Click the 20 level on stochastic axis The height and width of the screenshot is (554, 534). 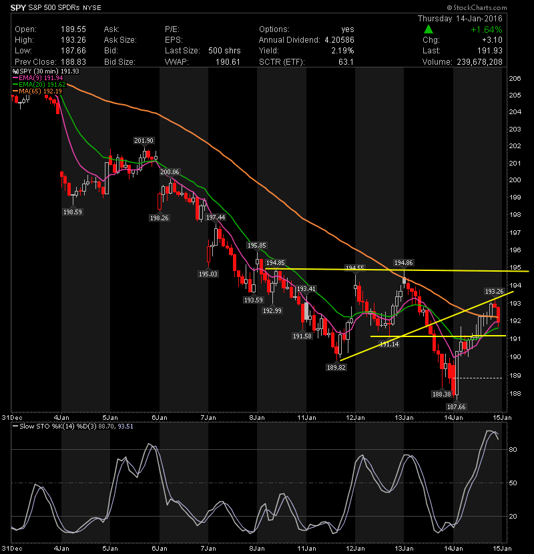click(x=513, y=516)
